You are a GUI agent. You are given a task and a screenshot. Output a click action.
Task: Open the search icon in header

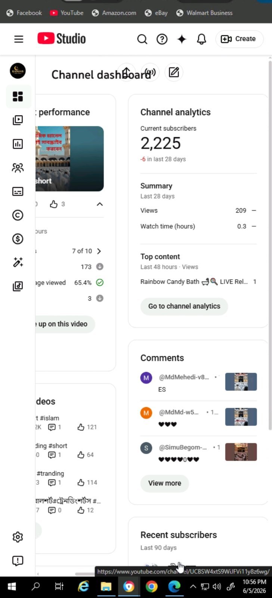(142, 39)
